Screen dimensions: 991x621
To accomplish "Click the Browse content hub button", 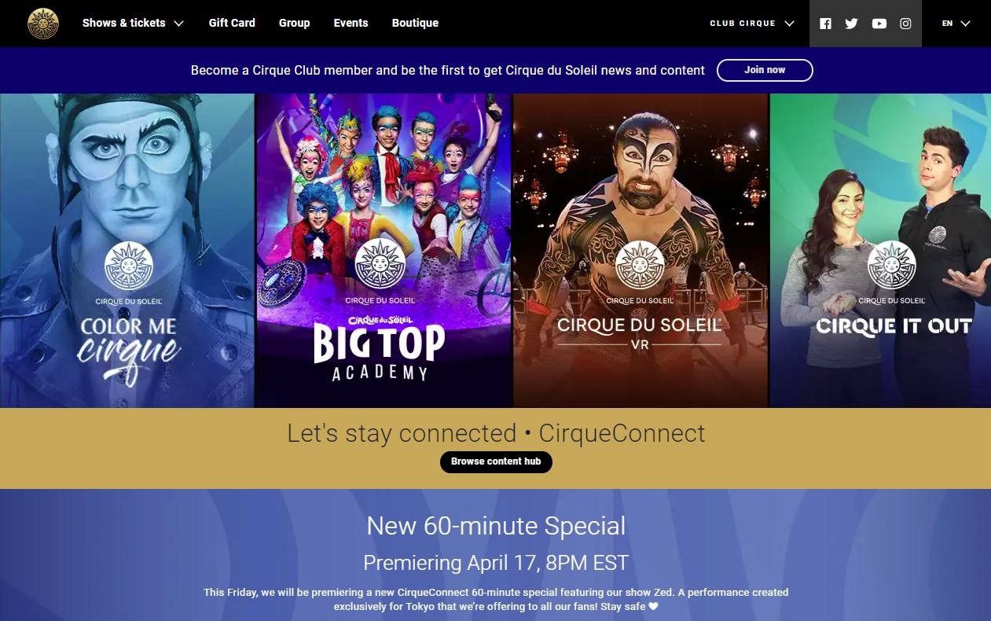I will coord(496,461).
